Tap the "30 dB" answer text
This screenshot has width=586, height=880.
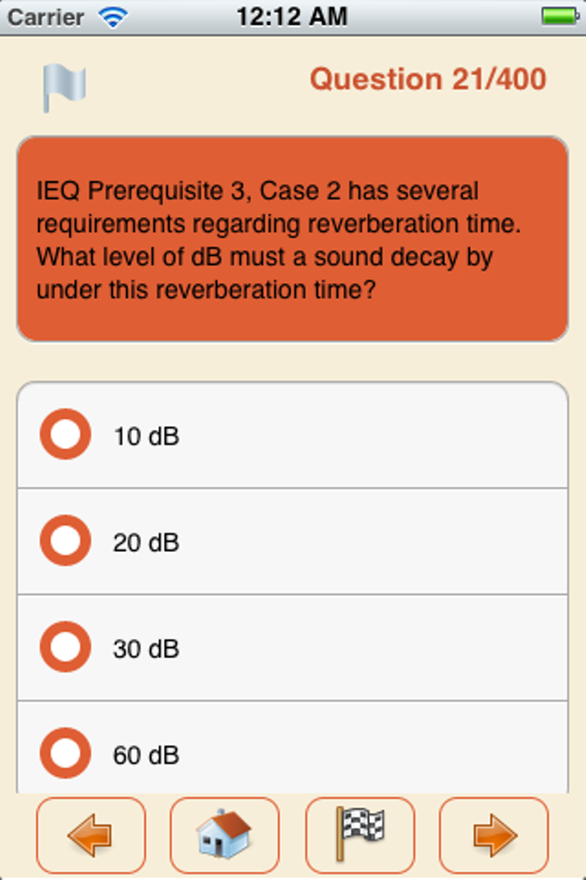(x=146, y=649)
